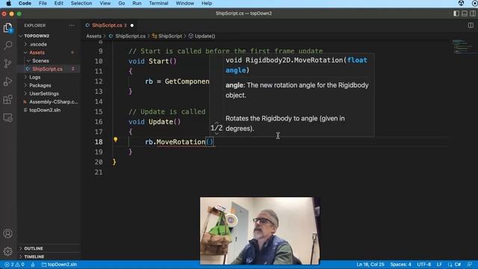Open the Run menu
Screen dimensions: 478x269
click(x=137, y=3)
